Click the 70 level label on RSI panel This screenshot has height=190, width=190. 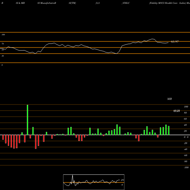(x=3, y=44)
